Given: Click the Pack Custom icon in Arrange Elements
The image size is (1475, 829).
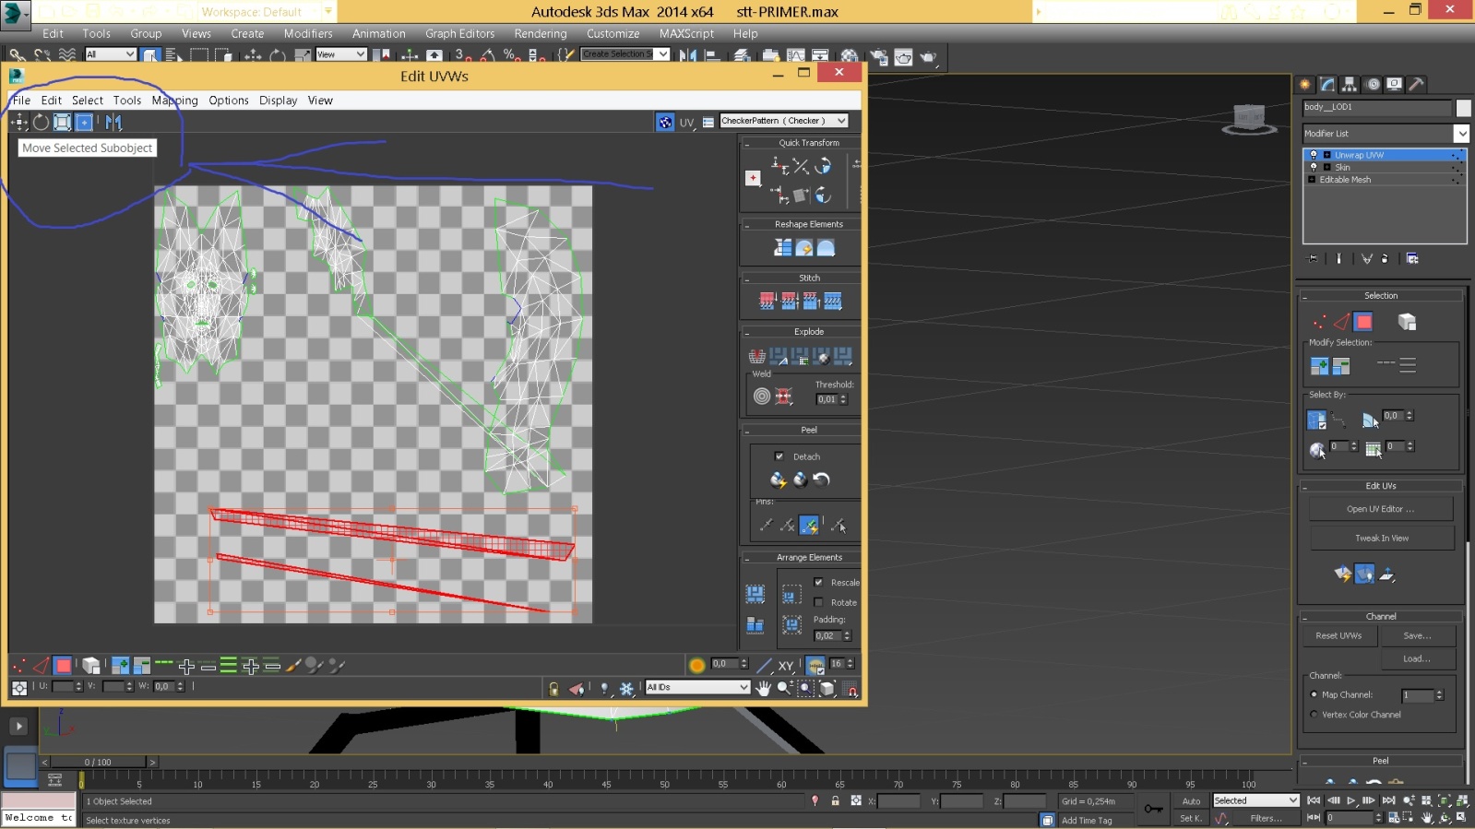Looking at the screenshot, I should tap(755, 594).
